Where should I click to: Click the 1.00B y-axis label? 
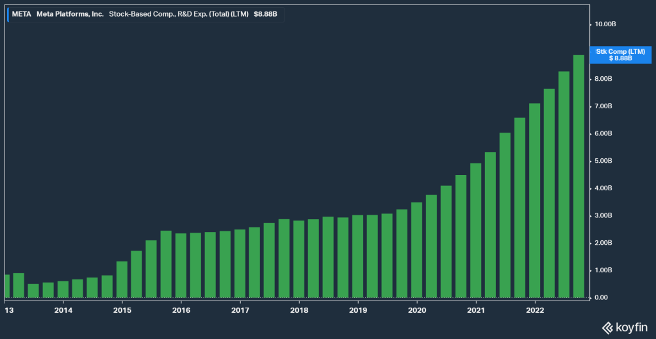coord(603,270)
